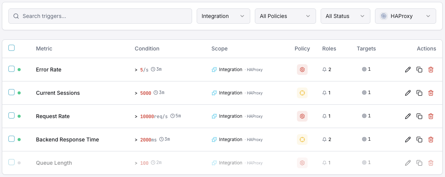Click the Condition column header

click(147, 49)
